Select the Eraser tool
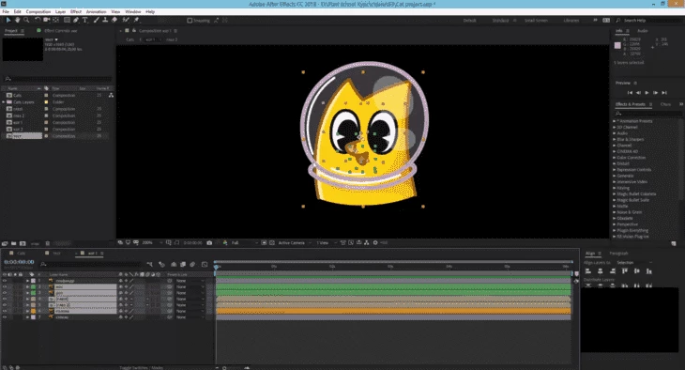This screenshot has width=685, height=370. 114,20
